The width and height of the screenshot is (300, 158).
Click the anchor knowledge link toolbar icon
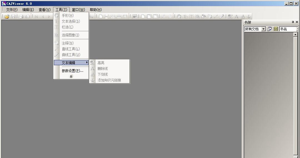tap(249, 17)
